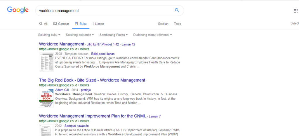This screenshot has height=136, width=299.
Task: Switch to the All tab
Action: 44,24
